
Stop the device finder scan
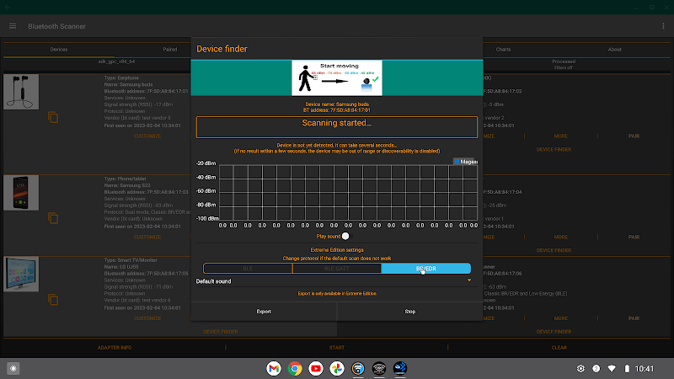410,312
